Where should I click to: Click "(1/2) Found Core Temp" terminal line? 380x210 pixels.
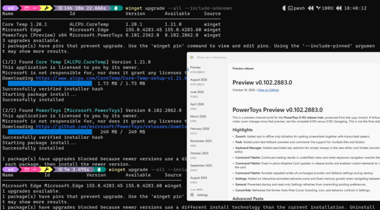point(76,62)
